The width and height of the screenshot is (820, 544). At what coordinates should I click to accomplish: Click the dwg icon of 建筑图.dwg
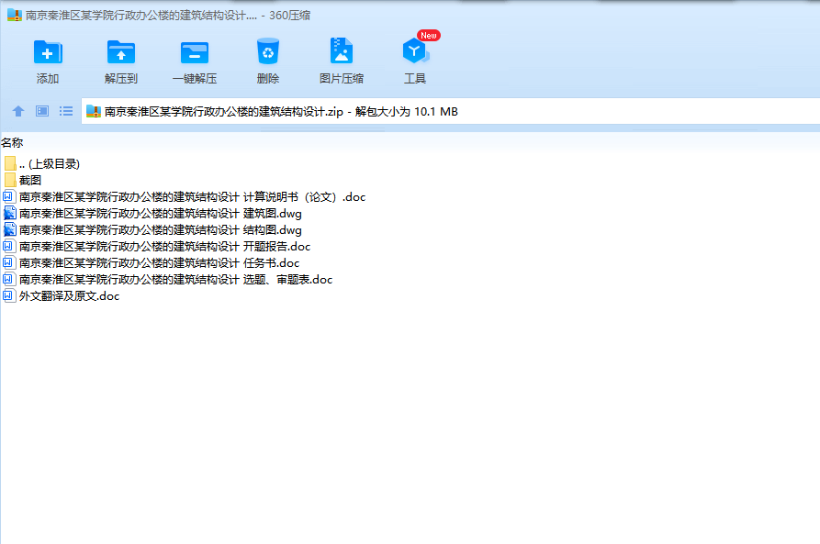[x=9, y=213]
